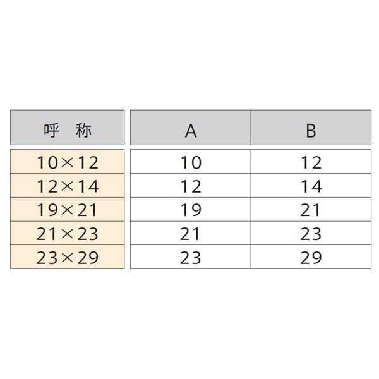Image resolution: width=379 pixels, height=379 pixels.
Task: Select the A value 23 cell in the last row
Action: 191,256
